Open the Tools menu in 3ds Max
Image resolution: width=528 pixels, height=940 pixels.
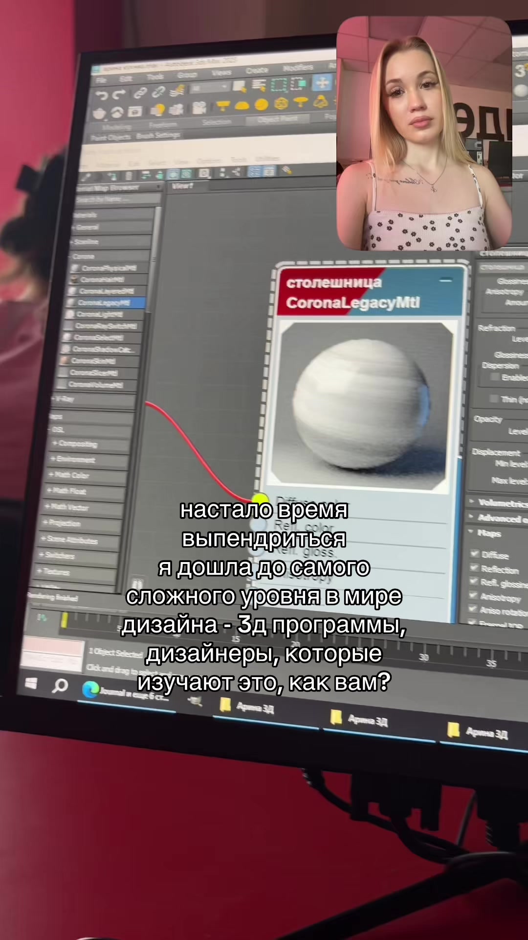[x=155, y=77]
